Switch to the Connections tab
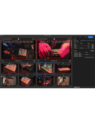This screenshot has width=95, height=123. tap(85, 37)
